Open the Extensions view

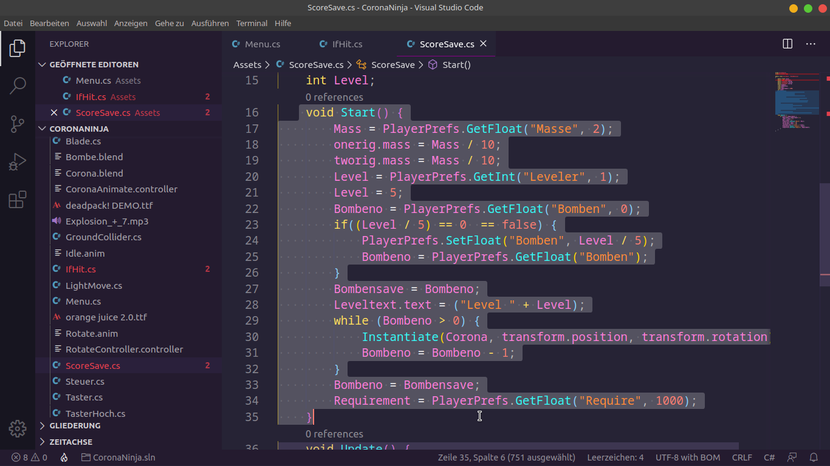click(18, 200)
